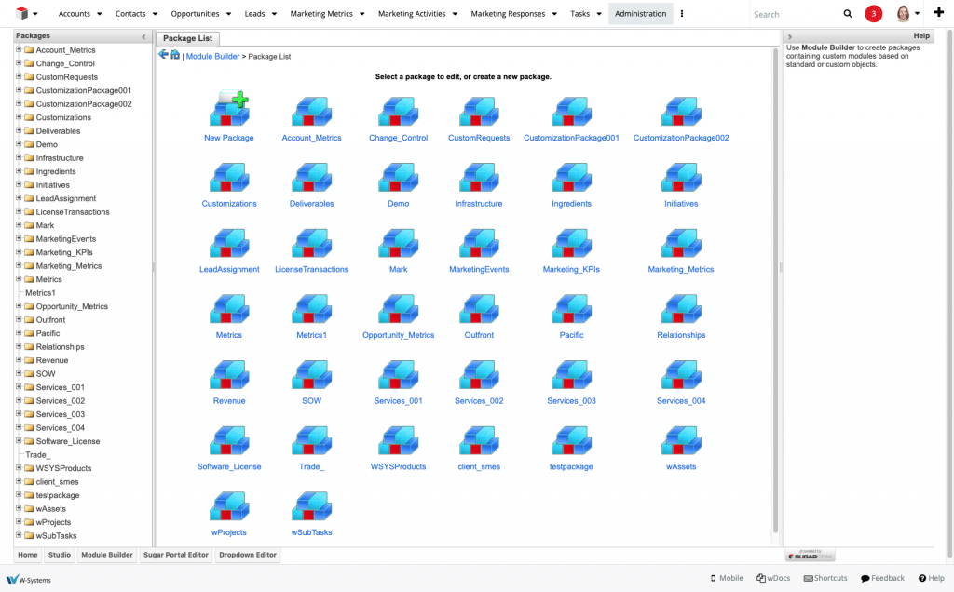Open the Marketing Activities module

click(412, 13)
